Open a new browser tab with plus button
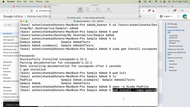Viewport: 190px width, 107px height. (x=172, y=6)
